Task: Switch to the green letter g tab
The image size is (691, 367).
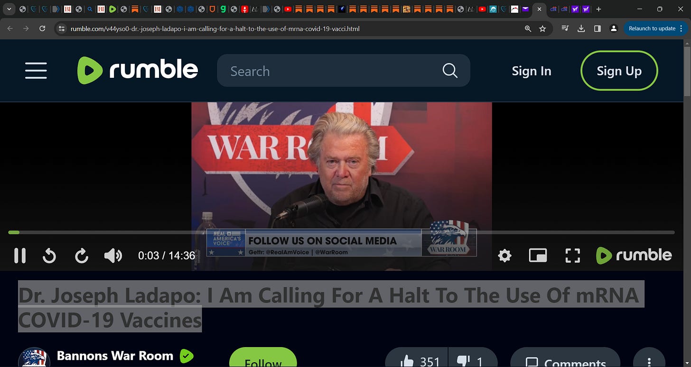Action: pyautogui.click(x=223, y=9)
